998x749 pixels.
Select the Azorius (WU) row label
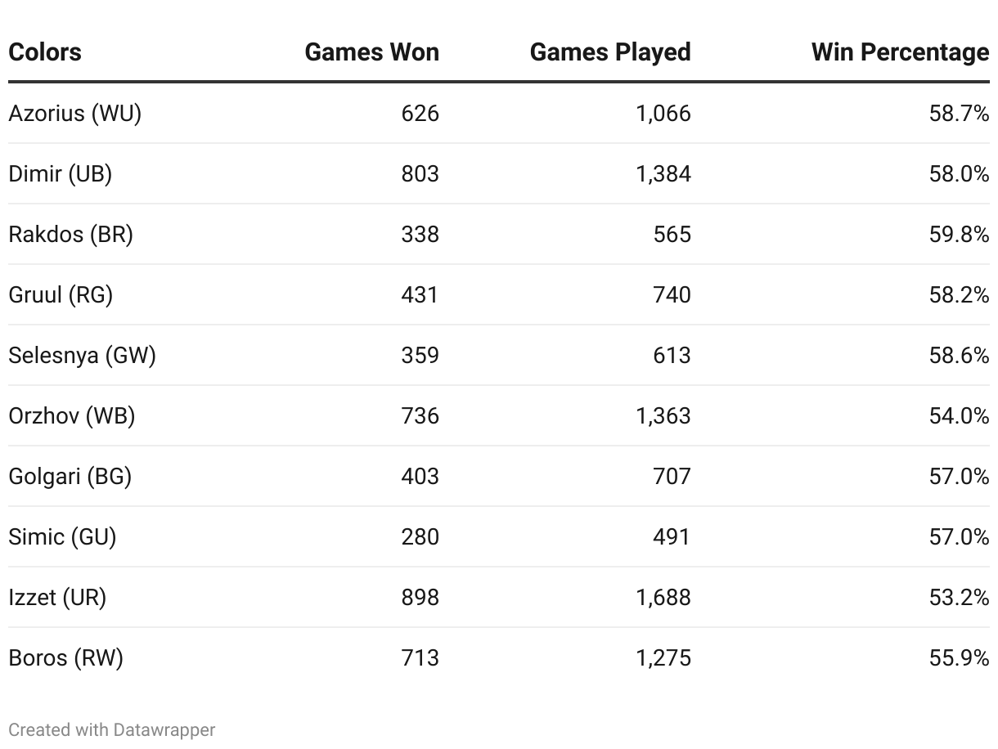click(x=75, y=114)
